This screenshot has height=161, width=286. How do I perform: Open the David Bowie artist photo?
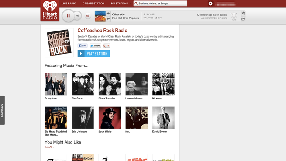pos(163,118)
